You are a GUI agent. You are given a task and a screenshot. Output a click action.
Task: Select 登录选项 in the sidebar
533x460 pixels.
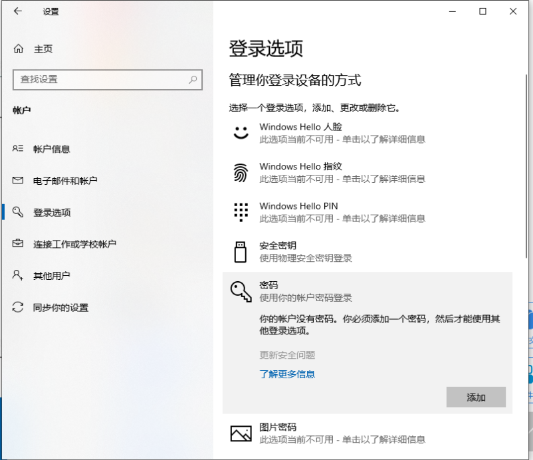52,213
